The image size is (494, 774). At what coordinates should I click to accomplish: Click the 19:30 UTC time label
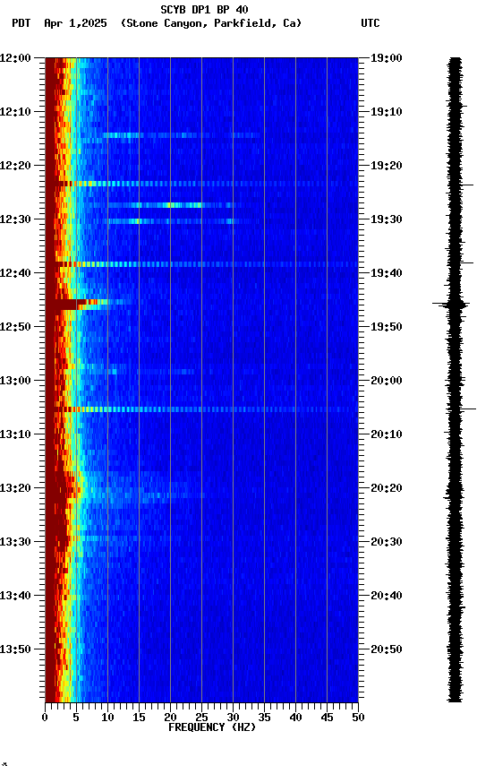coord(387,219)
